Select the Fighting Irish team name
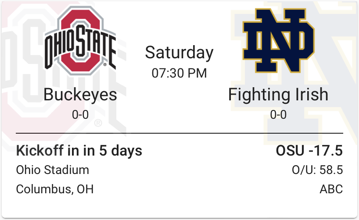The width and height of the screenshot is (359, 220). coord(278,95)
